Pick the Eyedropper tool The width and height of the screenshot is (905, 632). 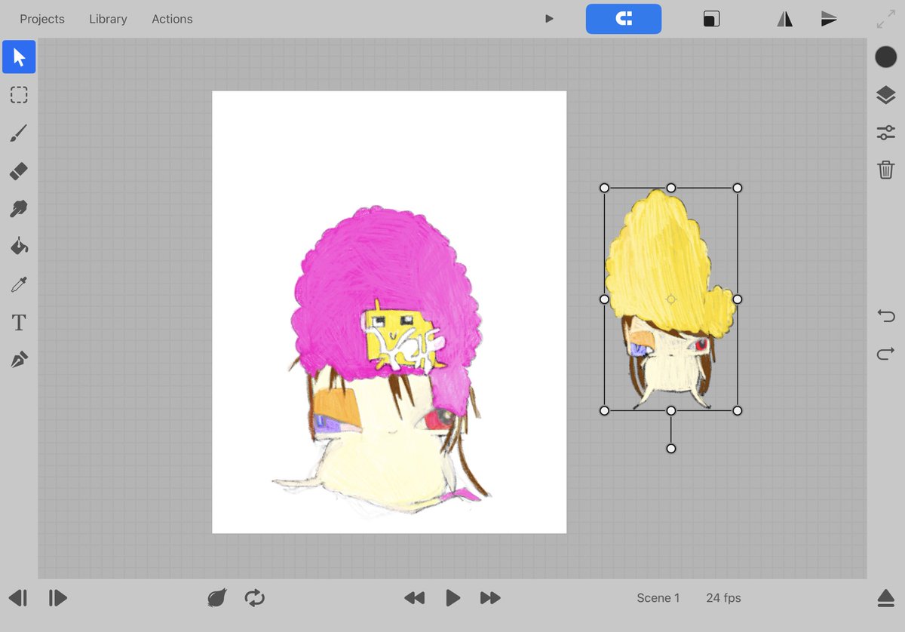pos(19,284)
